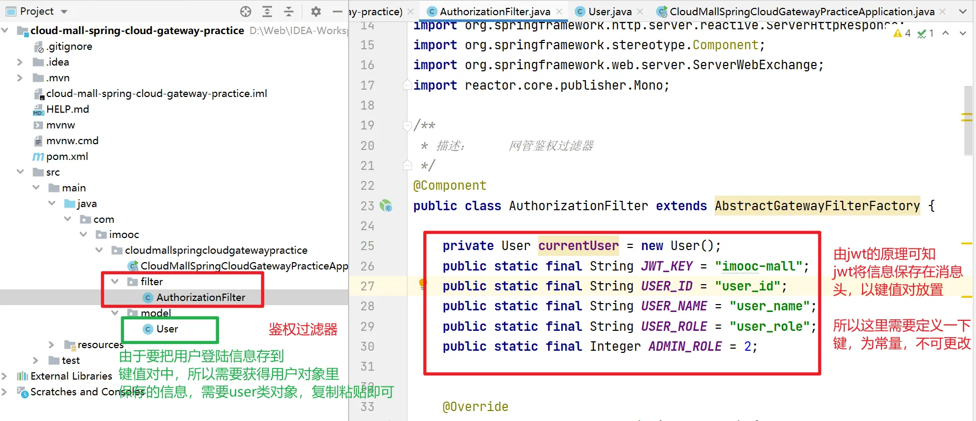Click the editor vertical scrollbar thumb

[x=968, y=121]
